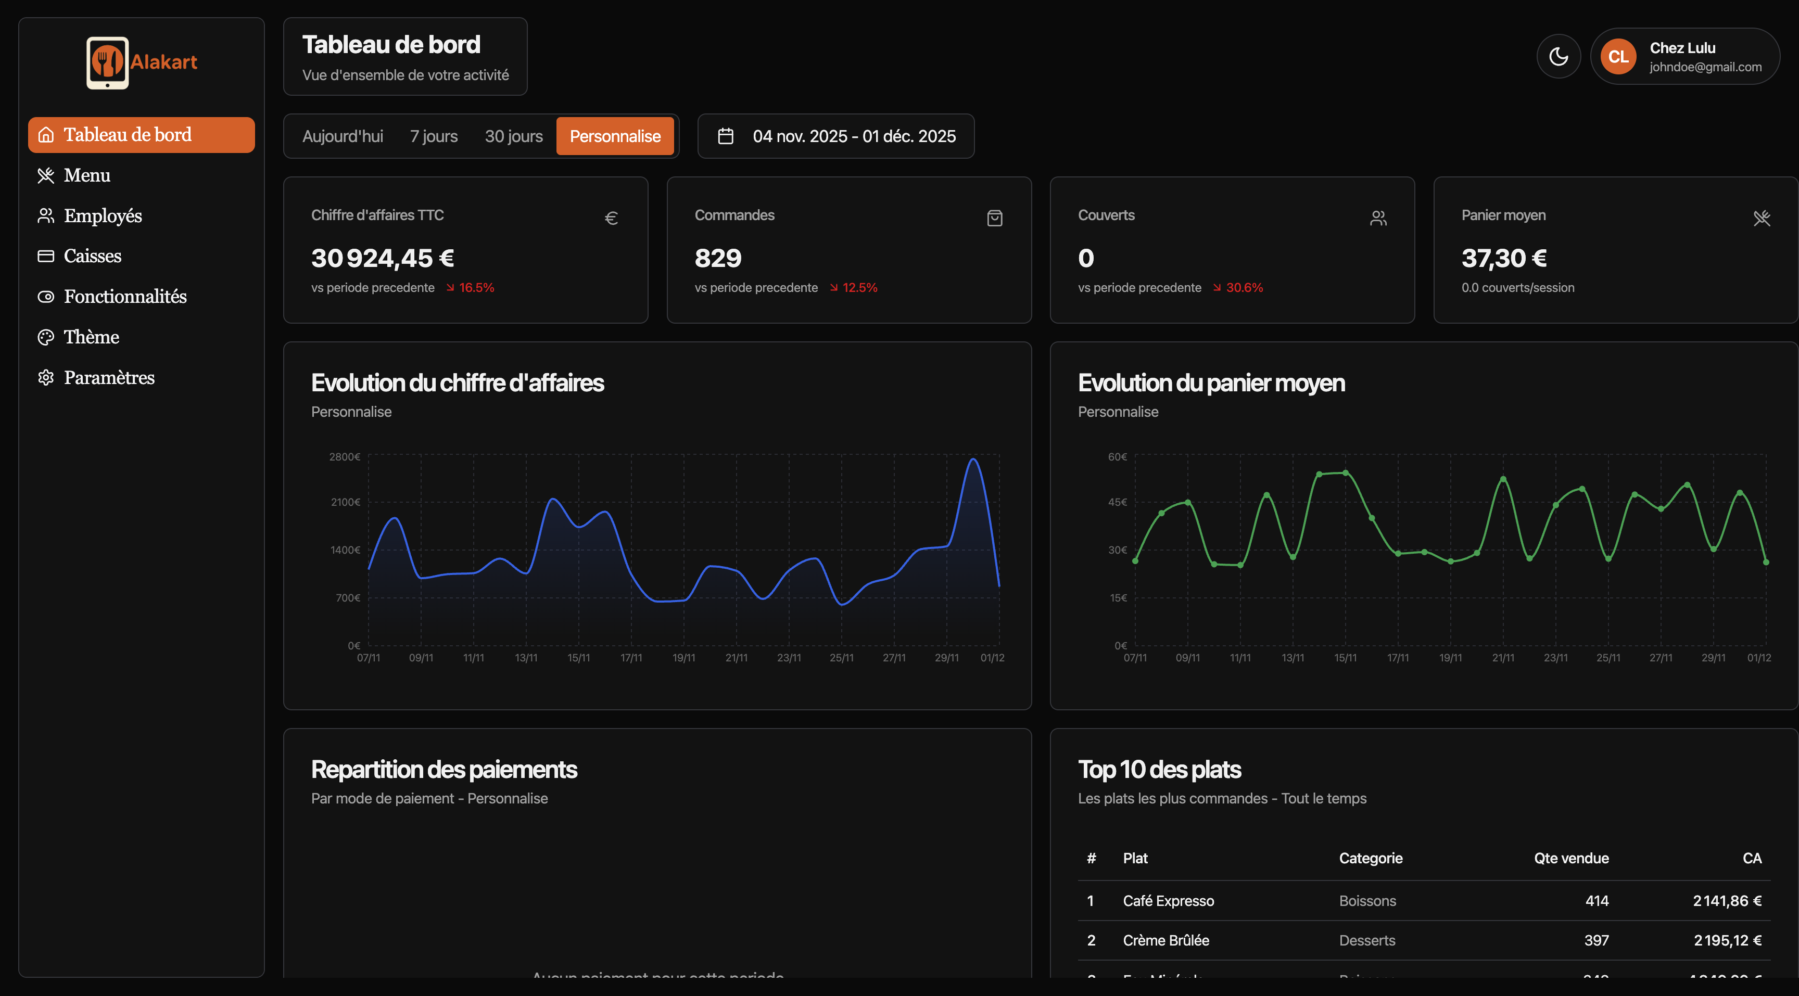This screenshot has height=996, width=1799.
Task: Open Paramètres with the gear icon
Action: click(46, 377)
